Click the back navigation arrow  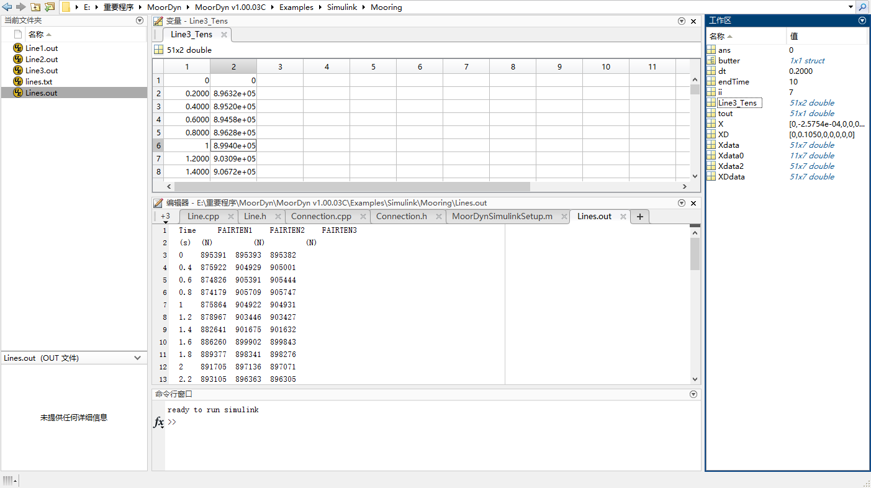click(8, 7)
